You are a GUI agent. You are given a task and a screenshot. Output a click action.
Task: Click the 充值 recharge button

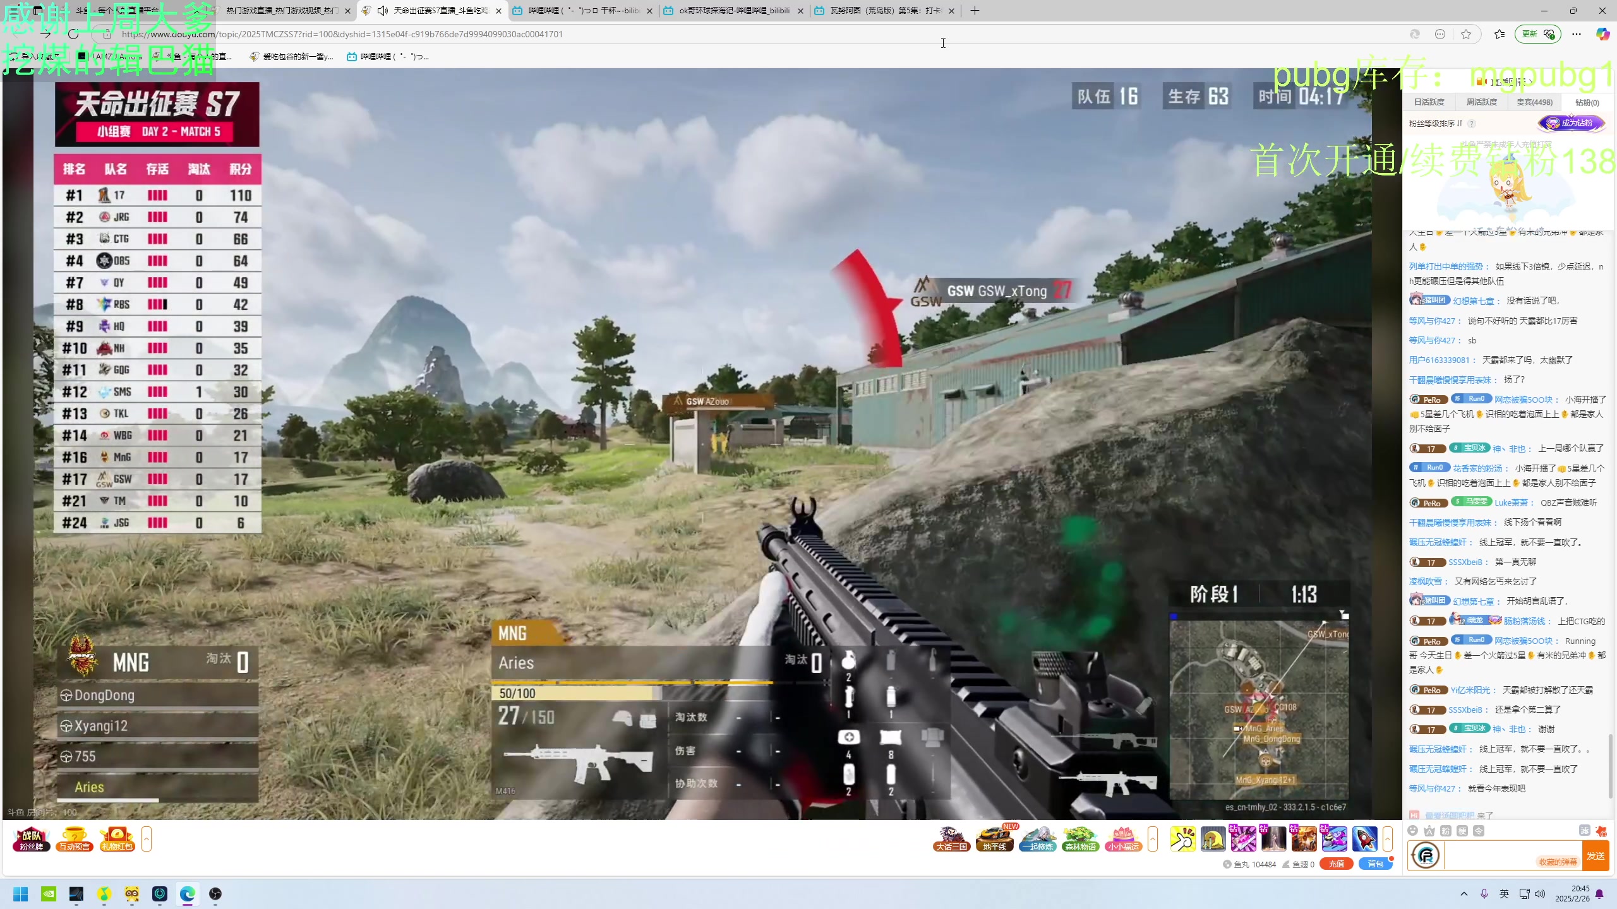tap(1336, 864)
